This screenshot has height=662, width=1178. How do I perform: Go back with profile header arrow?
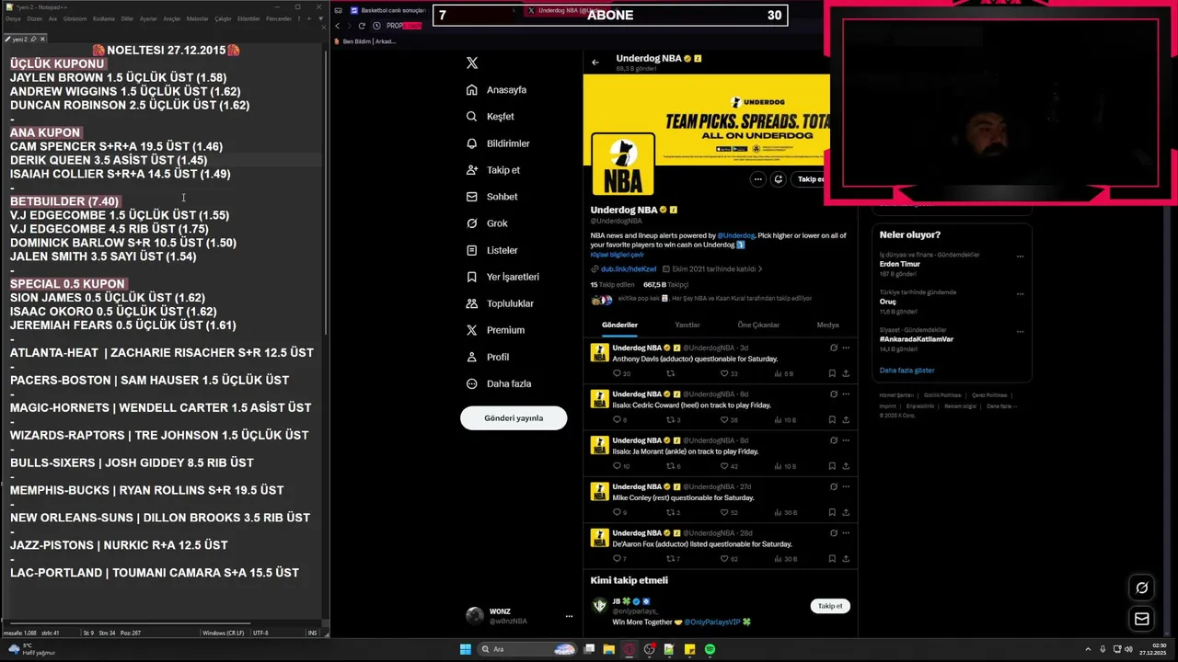click(595, 63)
